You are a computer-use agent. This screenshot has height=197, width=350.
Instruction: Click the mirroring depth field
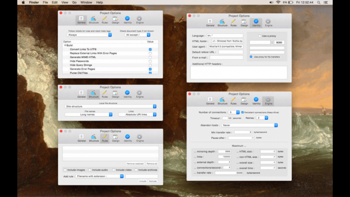coord(224,152)
